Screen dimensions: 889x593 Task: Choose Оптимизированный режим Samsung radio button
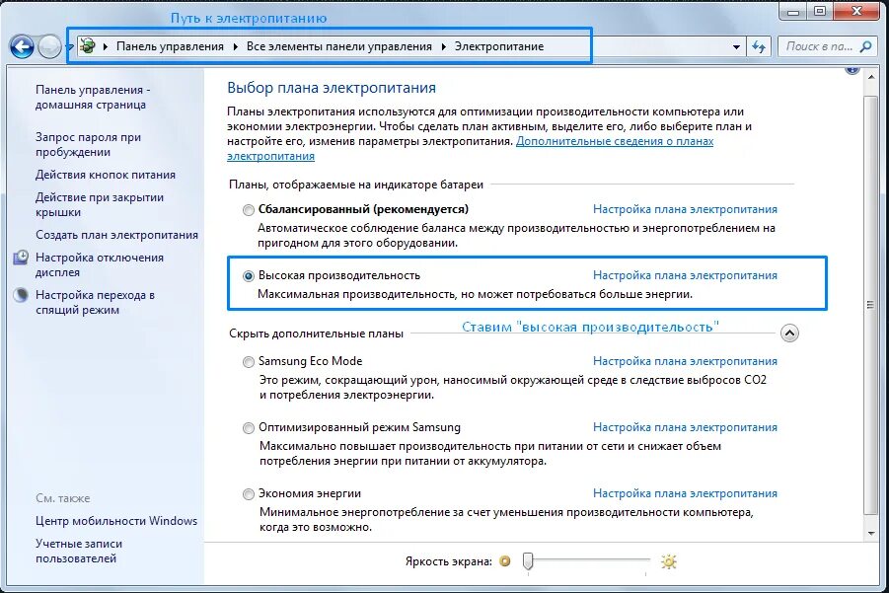click(x=249, y=428)
